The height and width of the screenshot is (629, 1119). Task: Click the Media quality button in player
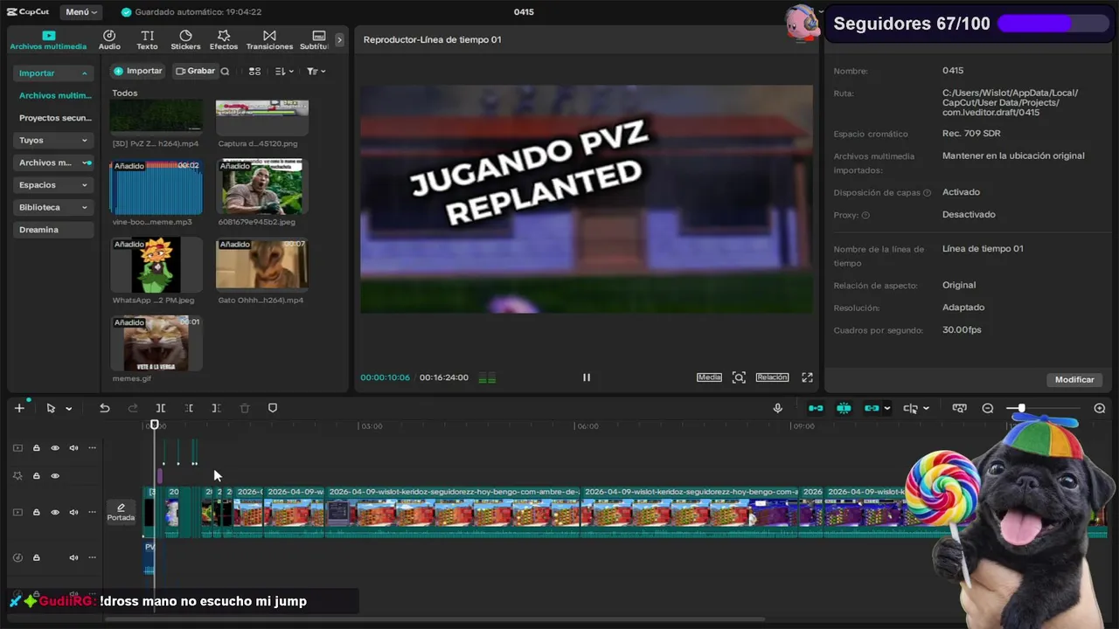click(x=709, y=377)
